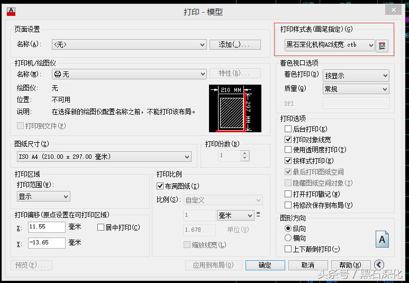
Task: Select 纵向 orientation radio button
Action: (288, 228)
